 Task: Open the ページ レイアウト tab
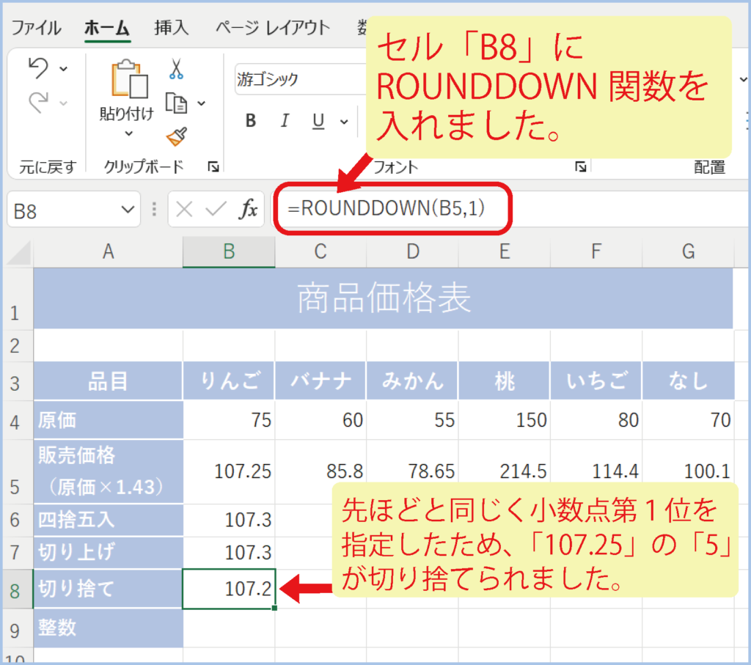[x=272, y=28]
